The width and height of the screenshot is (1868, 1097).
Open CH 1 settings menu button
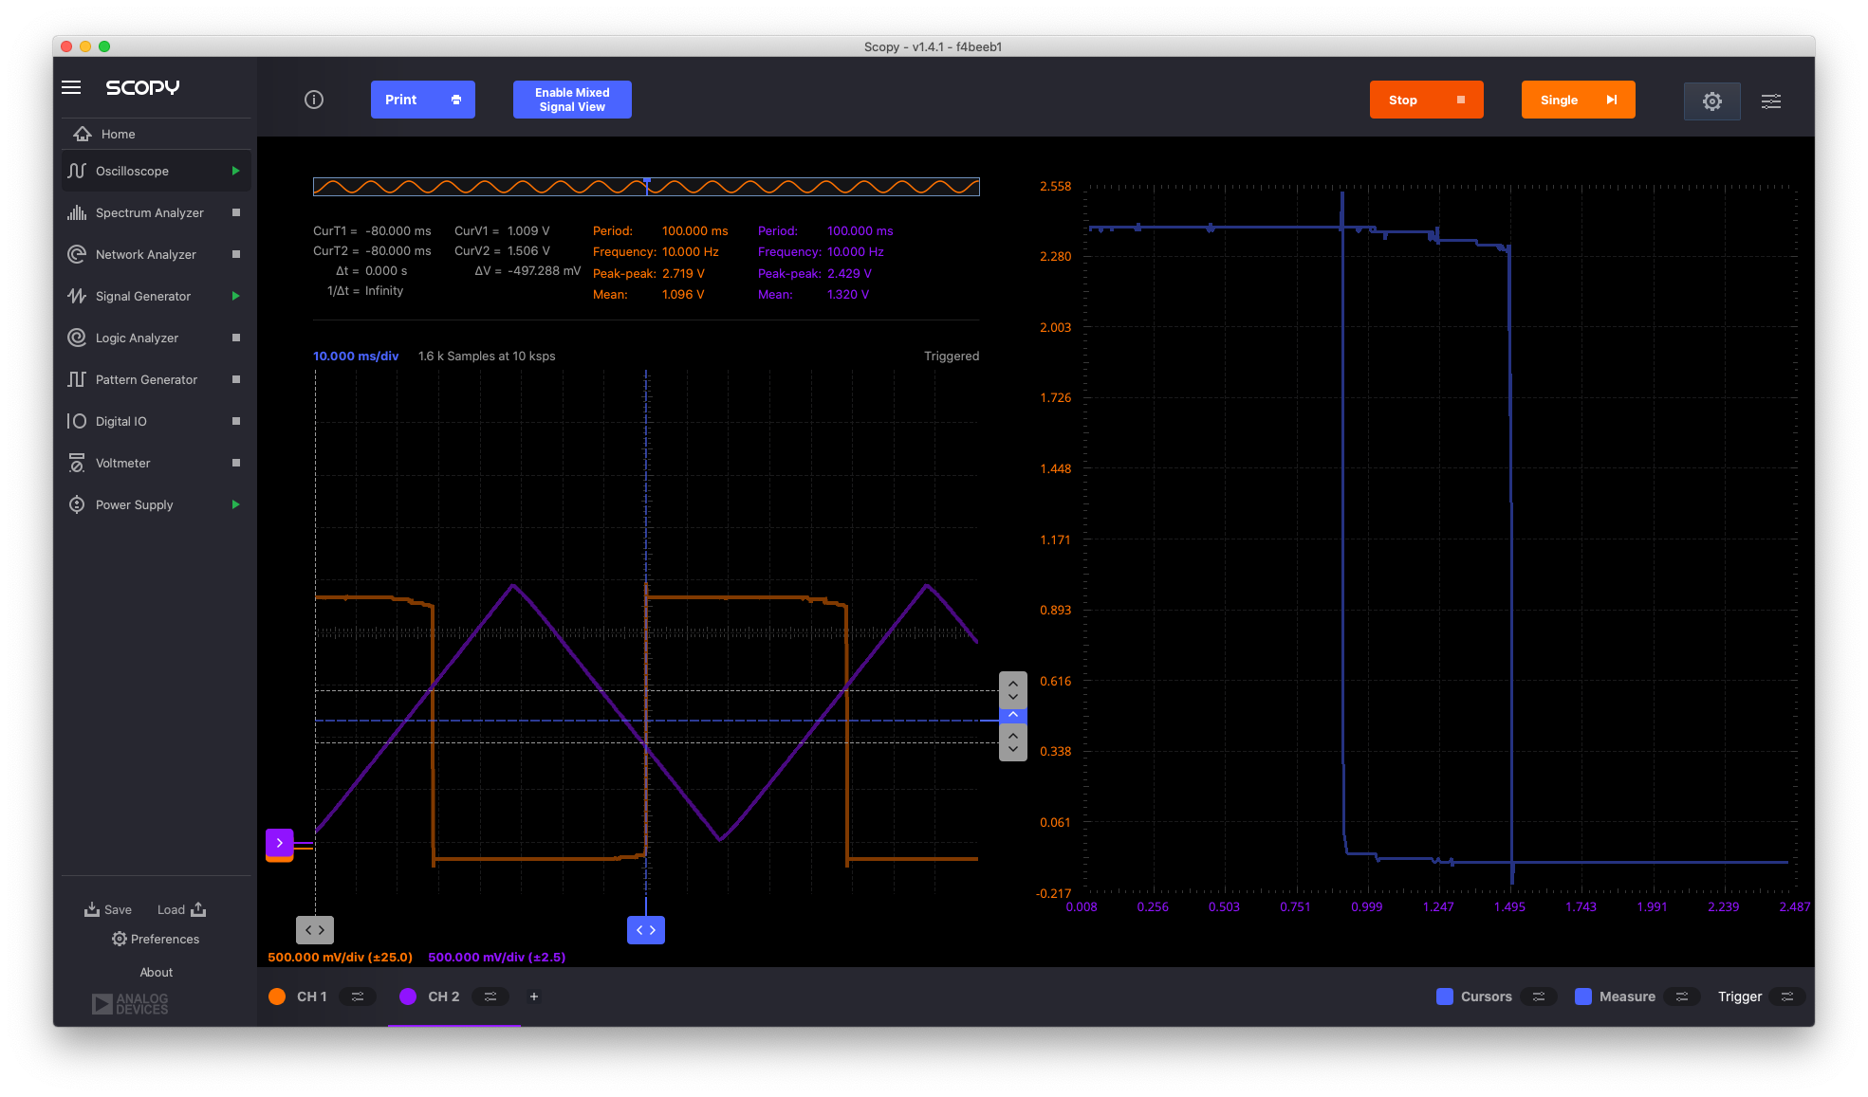(x=358, y=996)
